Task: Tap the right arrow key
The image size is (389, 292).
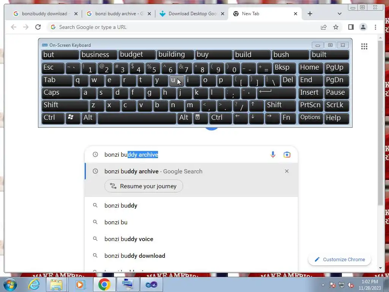Action: click(272, 118)
